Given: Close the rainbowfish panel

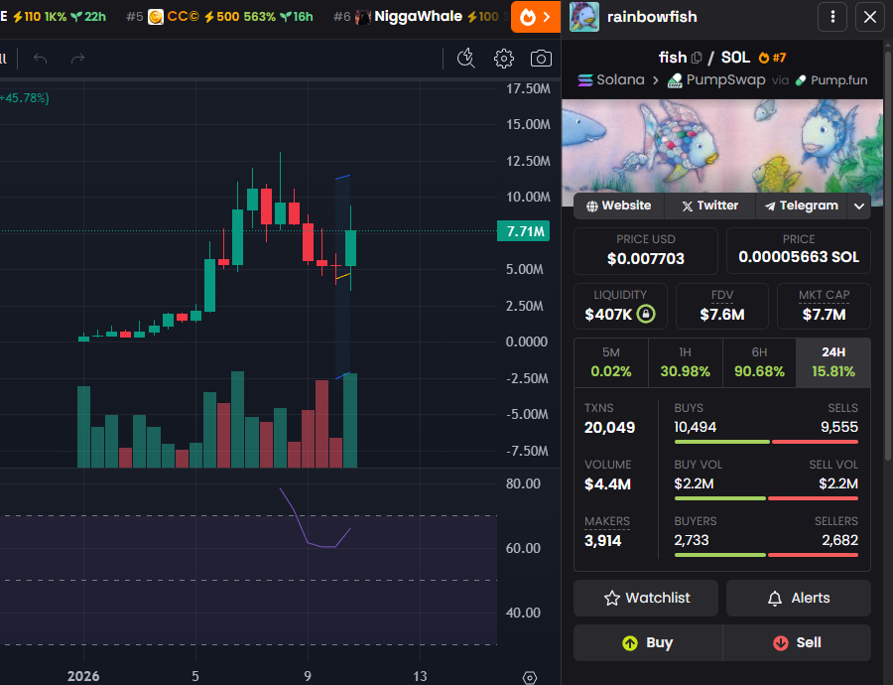Looking at the screenshot, I should (x=869, y=17).
